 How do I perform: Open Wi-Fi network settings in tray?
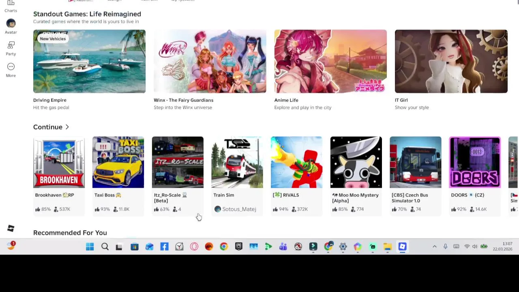(x=467, y=247)
